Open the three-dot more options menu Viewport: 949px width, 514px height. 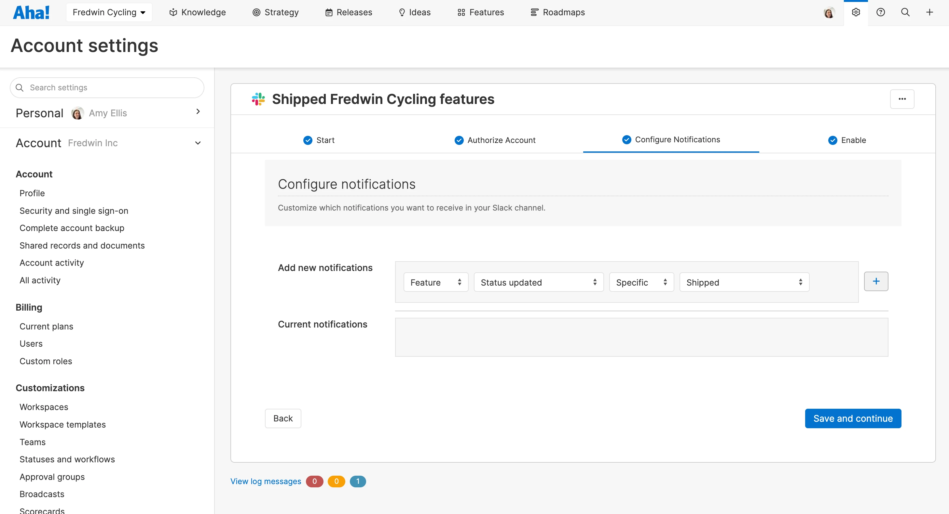902,99
